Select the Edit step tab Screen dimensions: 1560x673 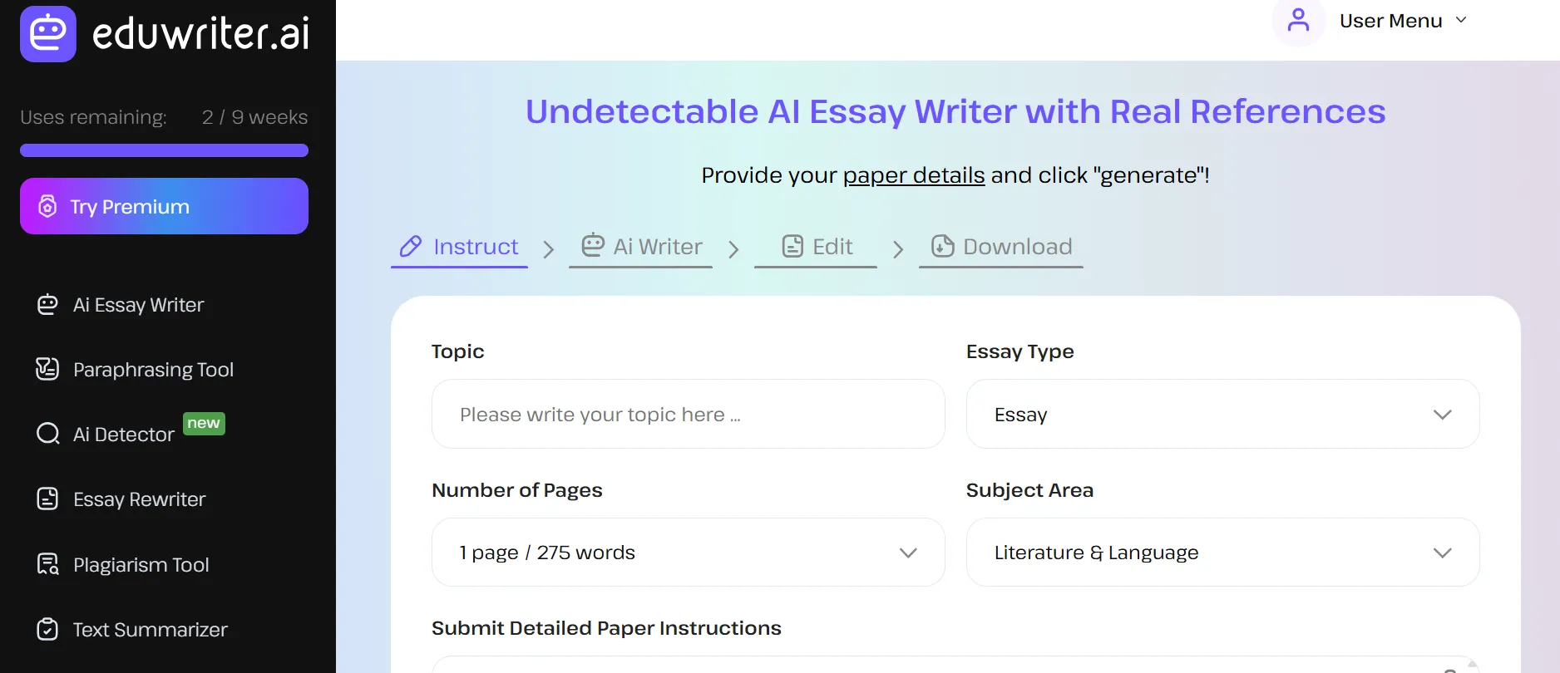(815, 246)
